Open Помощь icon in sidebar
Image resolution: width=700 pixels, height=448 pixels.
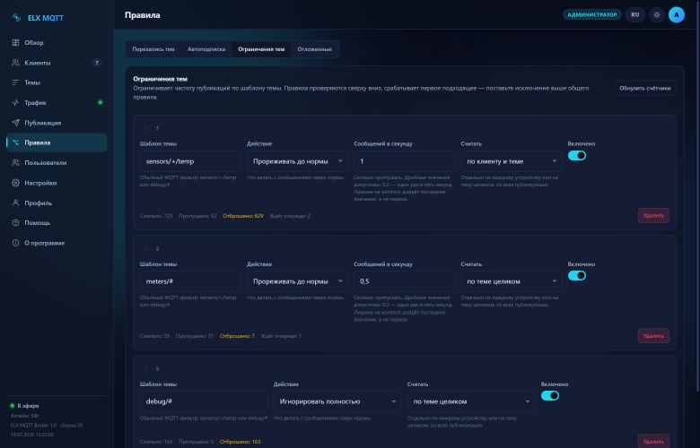[x=15, y=222]
